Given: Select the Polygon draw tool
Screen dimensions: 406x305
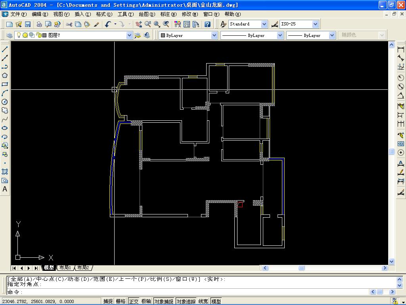Looking at the screenshot, I should point(5,75).
